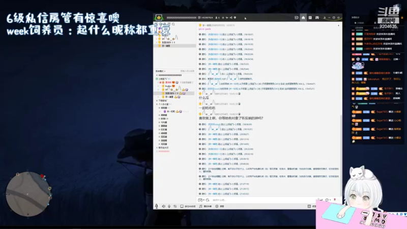
Task: Open the dropdown arrow left of the chat input
Action: point(204,200)
